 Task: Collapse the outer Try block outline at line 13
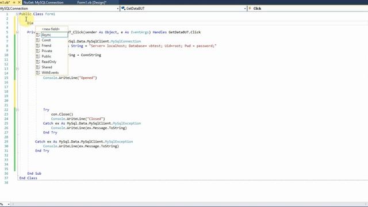coord(17,69)
